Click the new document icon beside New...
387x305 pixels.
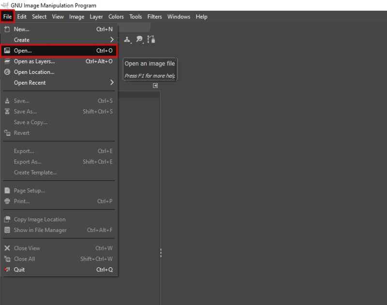click(x=6, y=29)
